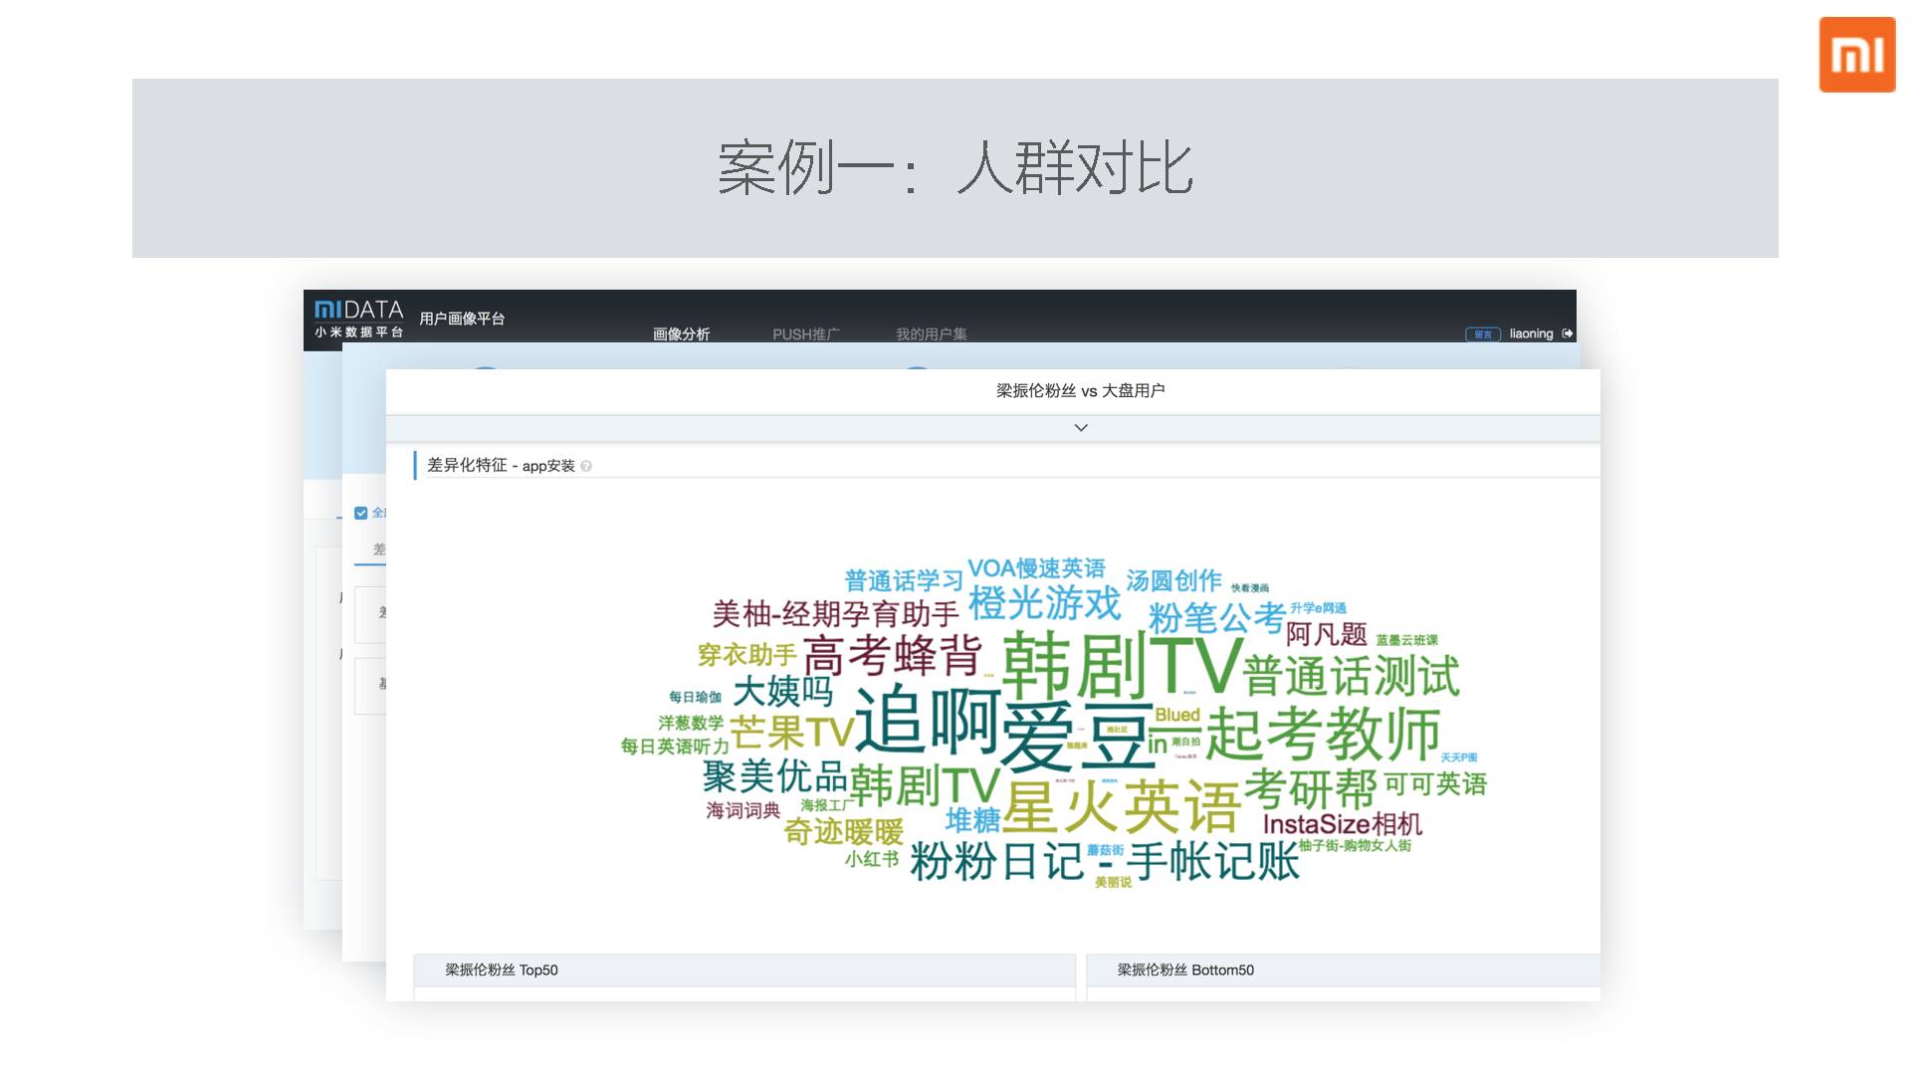Open the 画像分析 tab
Screen dimensions: 1911x1075
pos(681,333)
